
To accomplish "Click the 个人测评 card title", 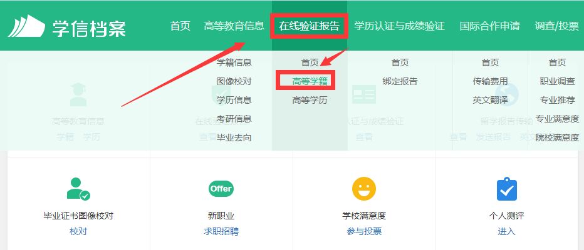I will click(x=506, y=216).
